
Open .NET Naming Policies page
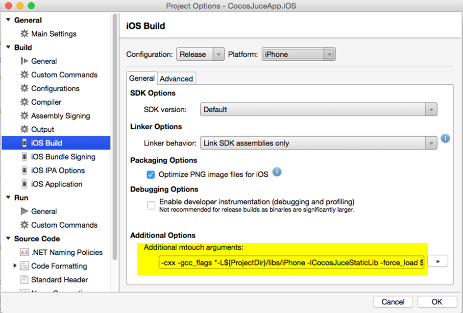(67, 252)
